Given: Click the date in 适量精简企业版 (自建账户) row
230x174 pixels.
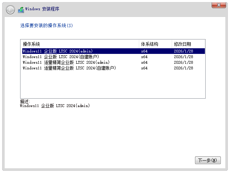Looking at the screenshot, I should [x=183, y=68].
